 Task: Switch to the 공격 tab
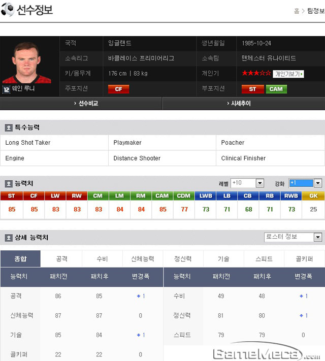[x=61, y=259]
